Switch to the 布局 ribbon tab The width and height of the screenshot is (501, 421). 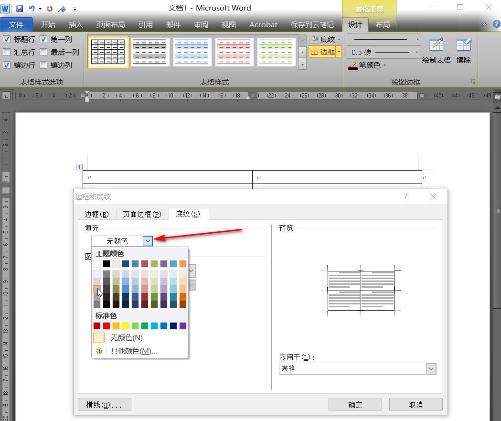pos(383,24)
